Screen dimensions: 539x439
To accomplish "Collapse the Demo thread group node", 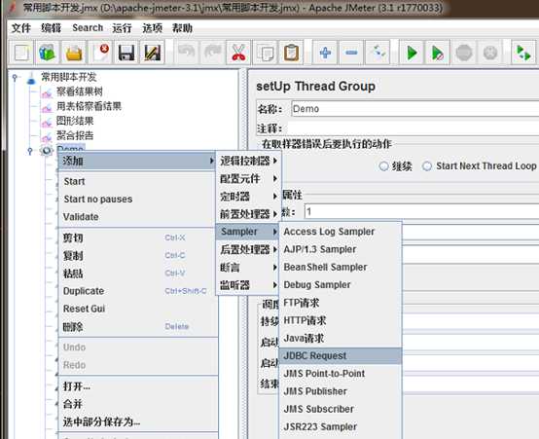I will (30, 151).
